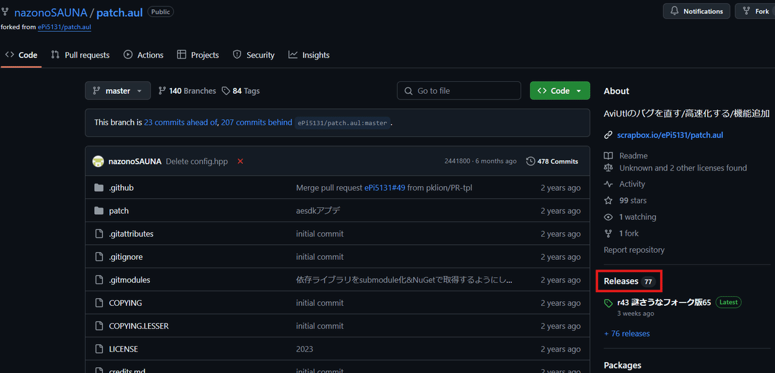The height and width of the screenshot is (373, 775).
Task: Open the Actions tab
Action: pyautogui.click(x=143, y=55)
